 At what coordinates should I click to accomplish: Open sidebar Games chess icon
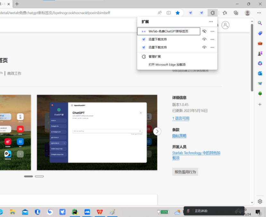point(260,53)
